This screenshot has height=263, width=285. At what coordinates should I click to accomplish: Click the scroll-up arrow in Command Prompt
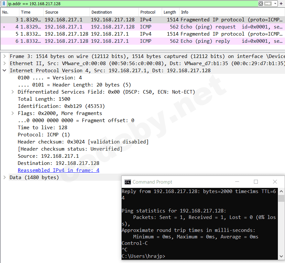tap(281, 191)
